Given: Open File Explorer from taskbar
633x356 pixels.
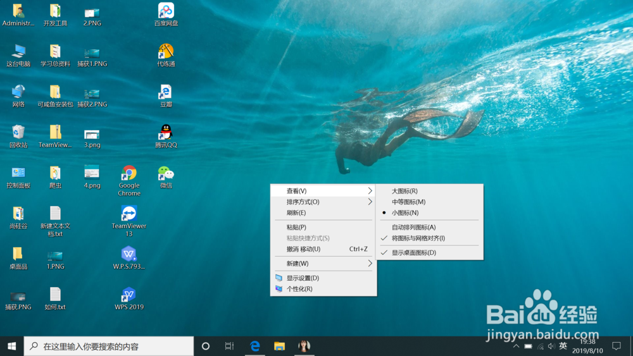Looking at the screenshot, I should (x=279, y=346).
